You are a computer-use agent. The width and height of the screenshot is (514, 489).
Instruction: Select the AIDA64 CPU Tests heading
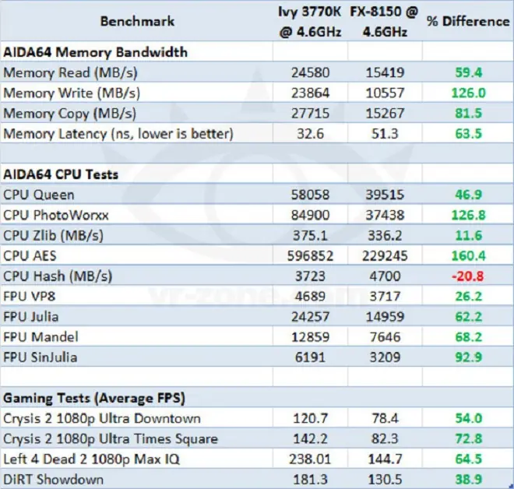[x=61, y=174]
